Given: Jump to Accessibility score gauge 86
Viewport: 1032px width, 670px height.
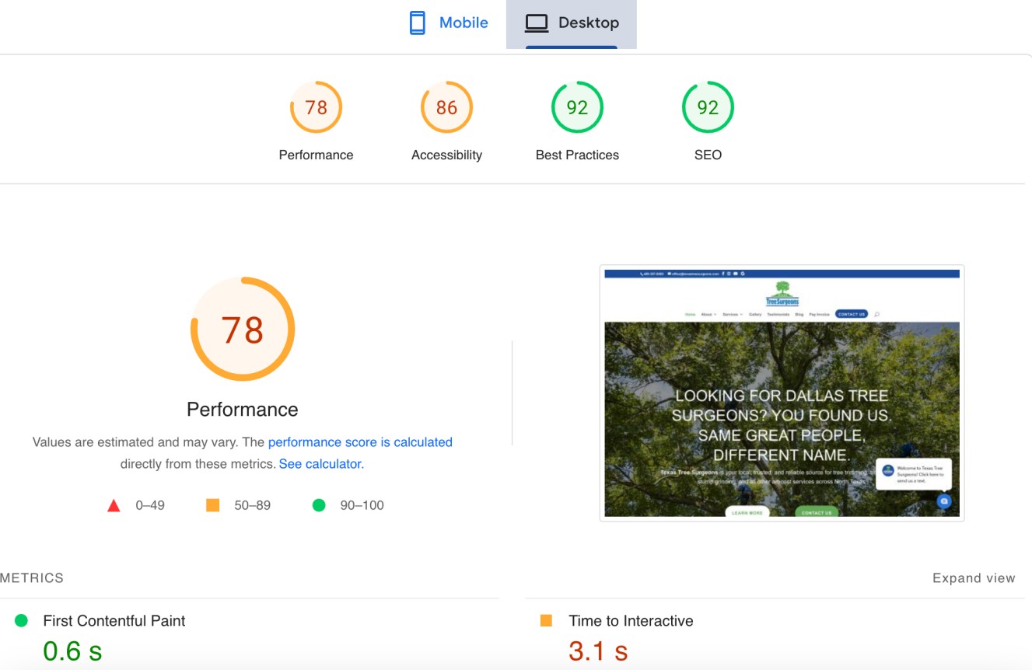Looking at the screenshot, I should coord(446,107).
